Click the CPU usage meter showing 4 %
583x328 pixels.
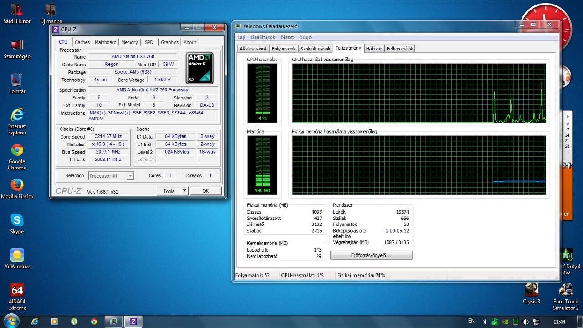262,93
